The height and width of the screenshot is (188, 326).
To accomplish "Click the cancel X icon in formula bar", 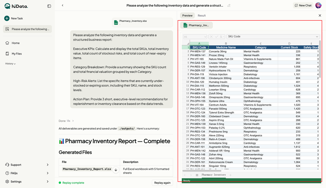I will (x=211, y=37).
